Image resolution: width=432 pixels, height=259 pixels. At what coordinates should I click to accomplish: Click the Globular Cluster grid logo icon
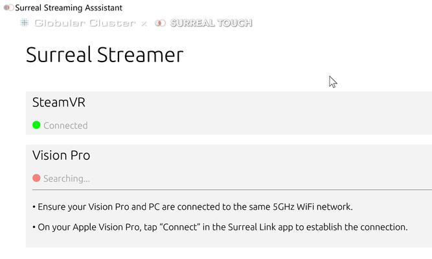point(25,22)
